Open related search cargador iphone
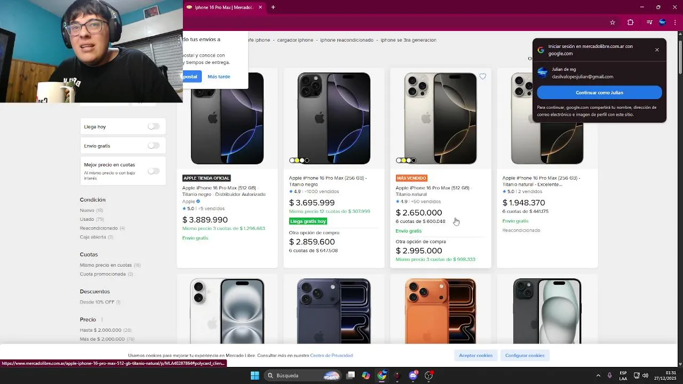The width and height of the screenshot is (683, 384). (x=295, y=40)
